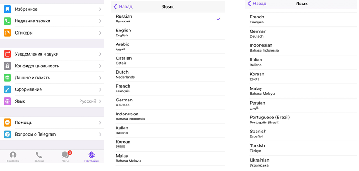Tap the red unread badge showing 3
Viewport: 359px width, 171px height.
coord(70,153)
